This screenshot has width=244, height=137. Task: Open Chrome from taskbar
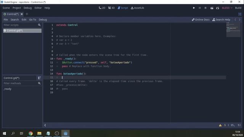point(30,134)
